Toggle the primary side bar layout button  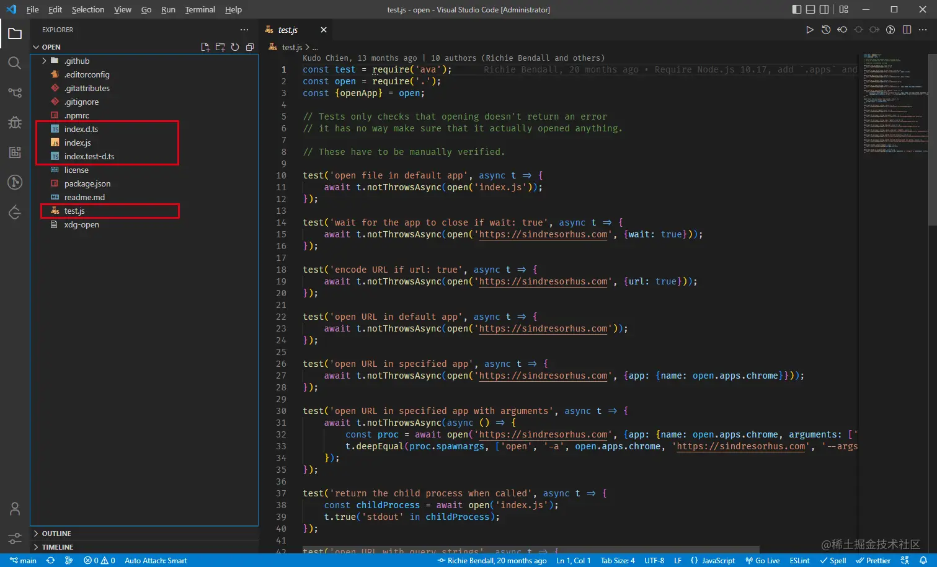pos(797,9)
